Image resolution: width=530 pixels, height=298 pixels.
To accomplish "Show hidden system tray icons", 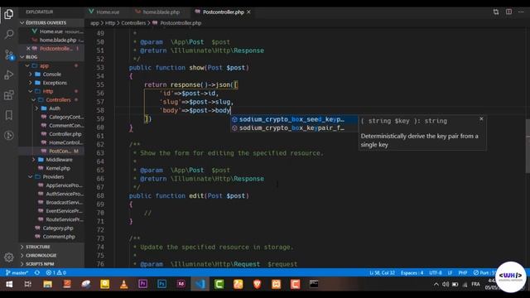I will [436, 285].
